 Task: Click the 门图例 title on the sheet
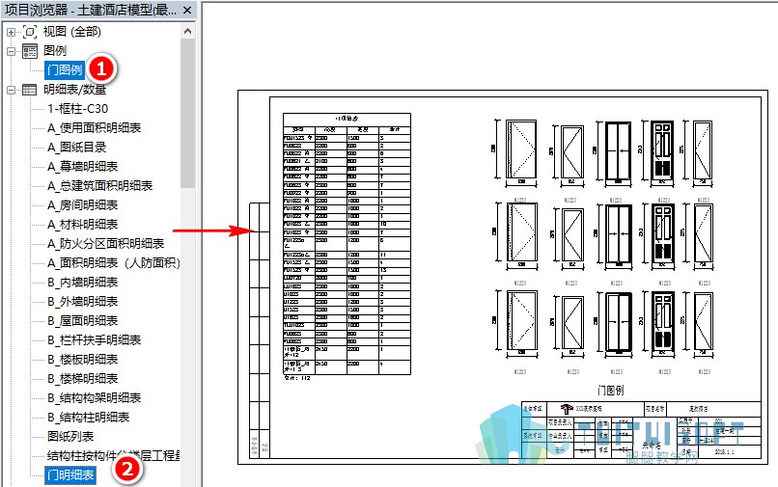tap(611, 391)
